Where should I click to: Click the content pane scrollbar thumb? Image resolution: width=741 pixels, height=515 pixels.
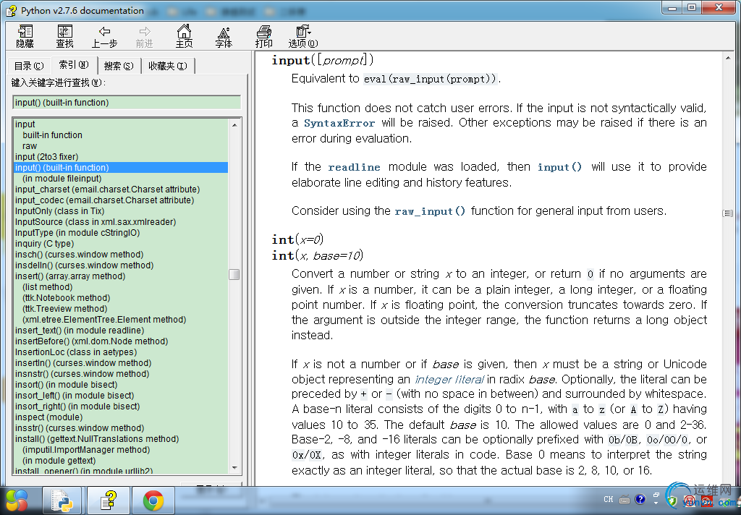point(728,213)
